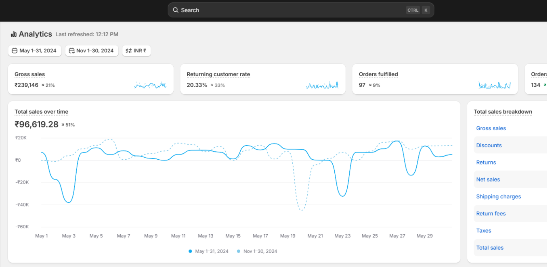Select Shipping charges in sales breakdown
547x267 pixels.
pyautogui.click(x=498, y=197)
